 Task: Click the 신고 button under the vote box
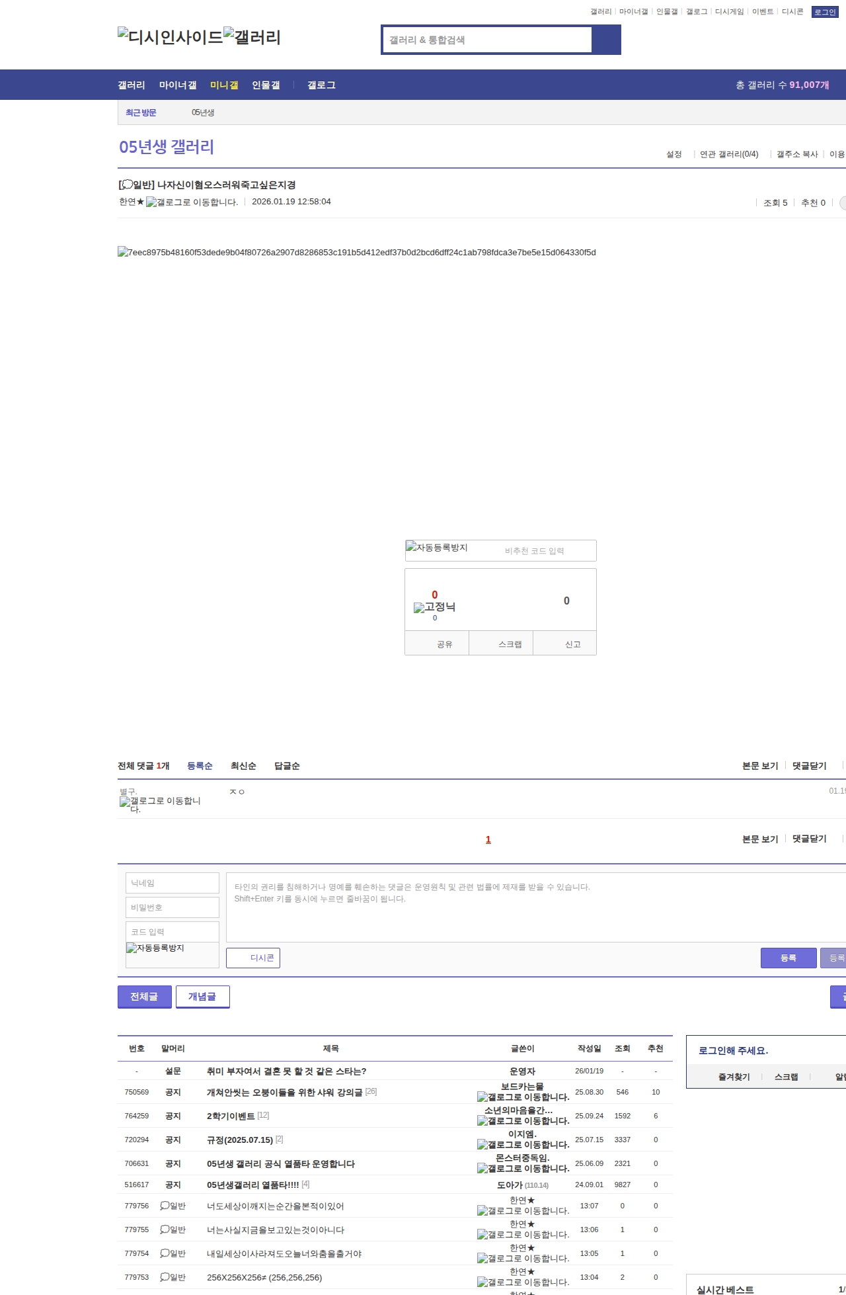[572, 644]
